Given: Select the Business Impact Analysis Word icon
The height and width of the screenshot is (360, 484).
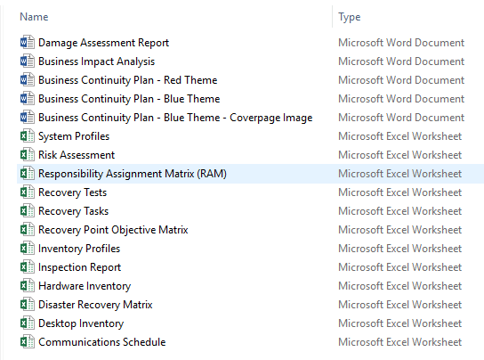Looking at the screenshot, I should [x=28, y=61].
